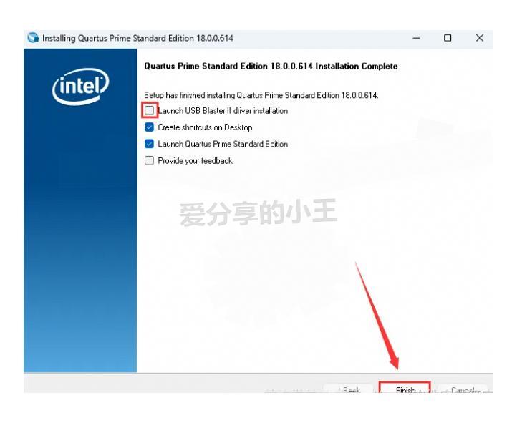Click the 'Setup has finished installing' message
The height and width of the screenshot is (423, 517).
(261, 95)
